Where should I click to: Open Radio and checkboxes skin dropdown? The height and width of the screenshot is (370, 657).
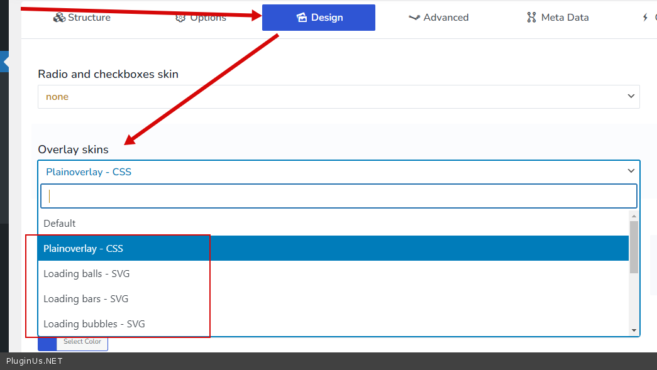pyautogui.click(x=338, y=97)
